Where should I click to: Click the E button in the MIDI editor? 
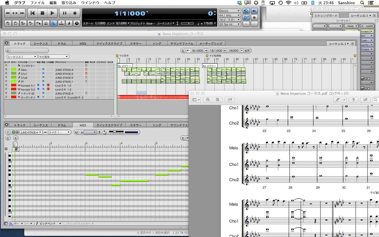coord(16,138)
